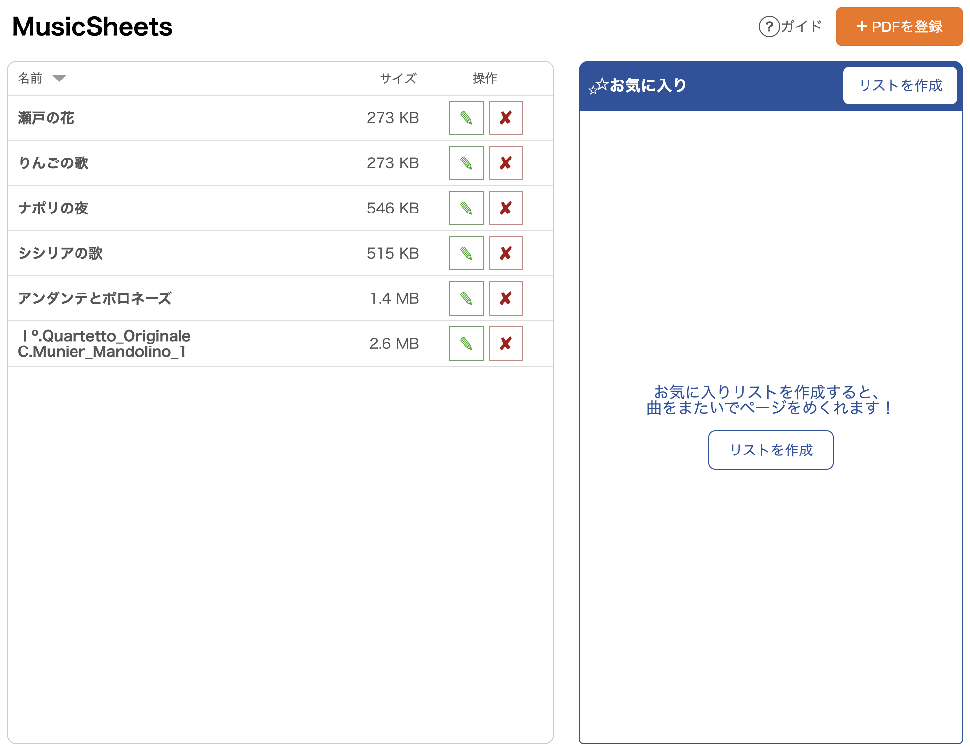This screenshot has height=747, width=970.
Task: Click the star icon beside お気に入り
Action: [x=598, y=86]
